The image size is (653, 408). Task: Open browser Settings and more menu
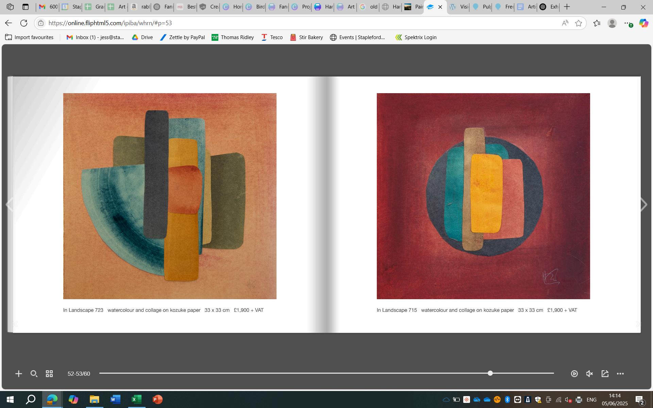click(x=627, y=23)
